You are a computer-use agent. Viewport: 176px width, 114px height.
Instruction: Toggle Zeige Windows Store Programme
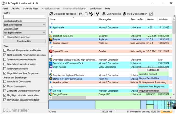coord(5,73)
